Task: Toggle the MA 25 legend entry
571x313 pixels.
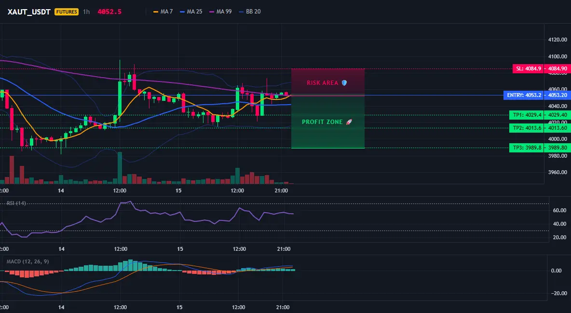Action: tap(191, 12)
